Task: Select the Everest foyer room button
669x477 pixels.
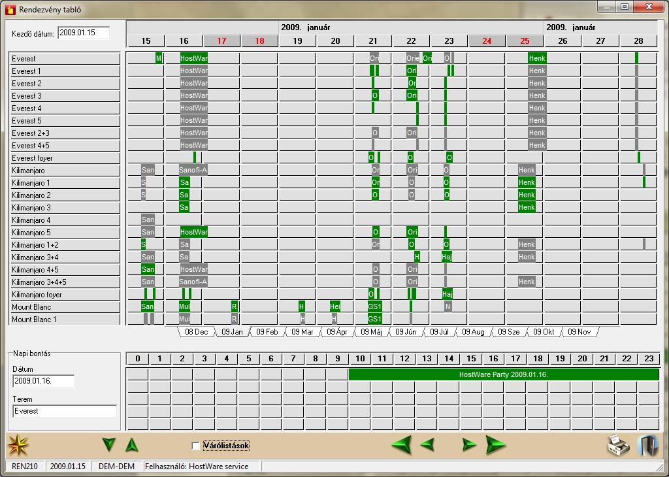Action: tap(65, 158)
